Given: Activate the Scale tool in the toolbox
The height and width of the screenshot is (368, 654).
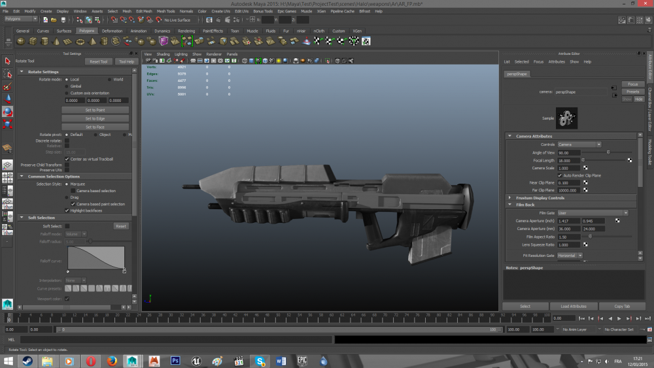Looking at the screenshot, I should coord(8,124).
